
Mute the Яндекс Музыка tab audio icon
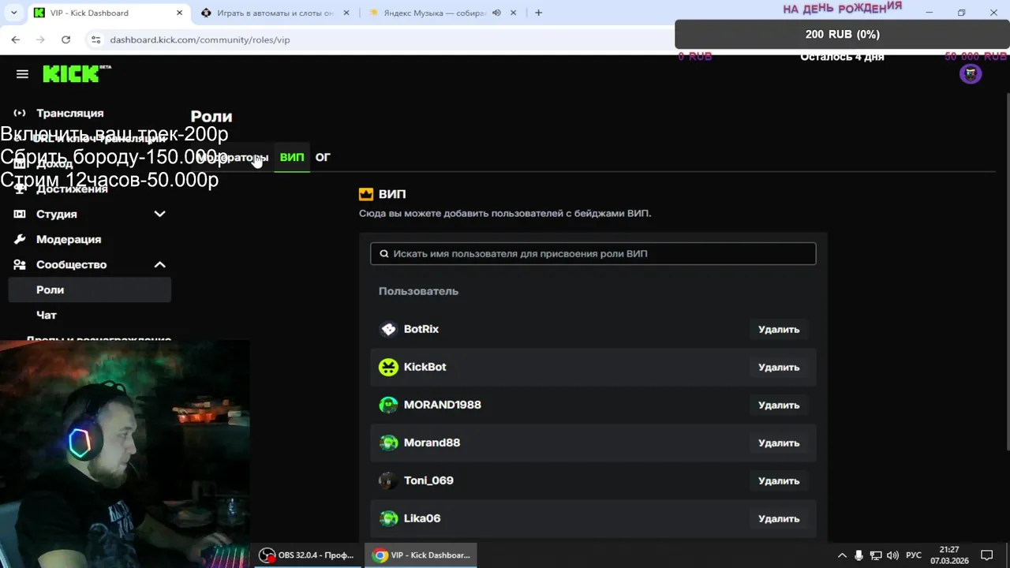point(496,13)
